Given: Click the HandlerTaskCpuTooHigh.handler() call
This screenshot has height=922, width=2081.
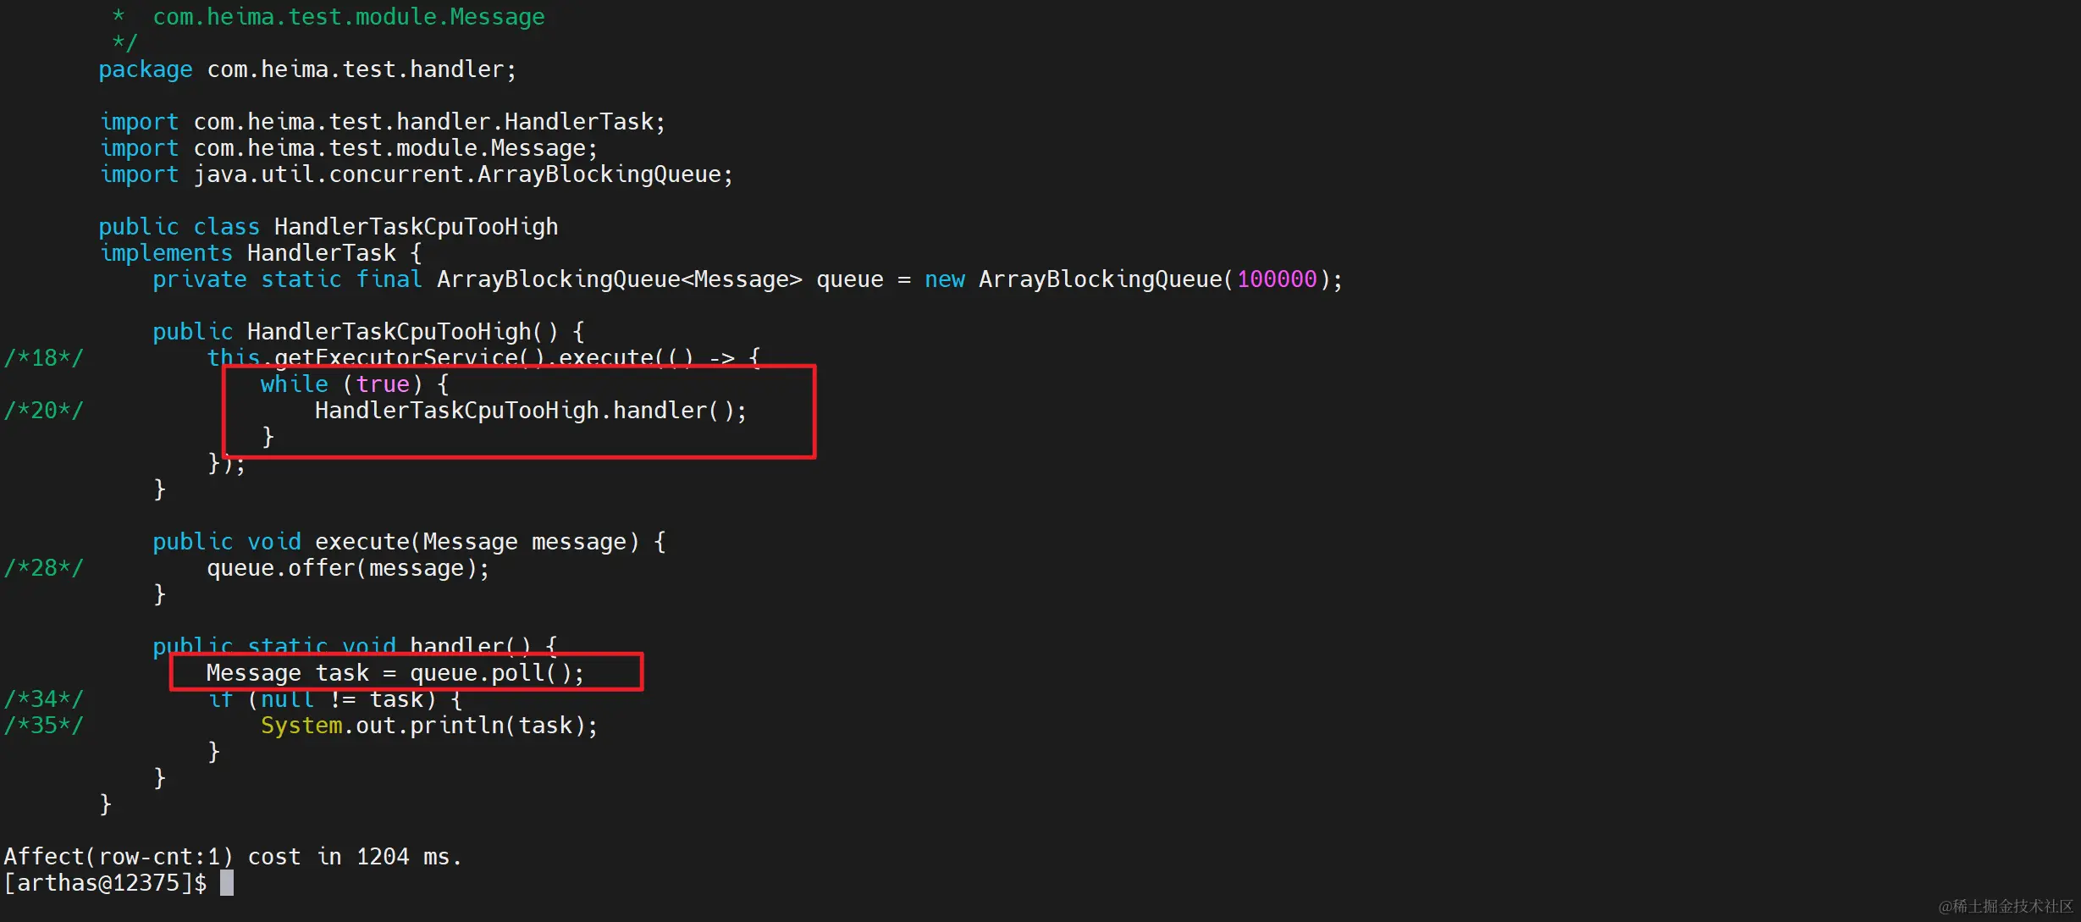Looking at the screenshot, I should click(x=530, y=411).
